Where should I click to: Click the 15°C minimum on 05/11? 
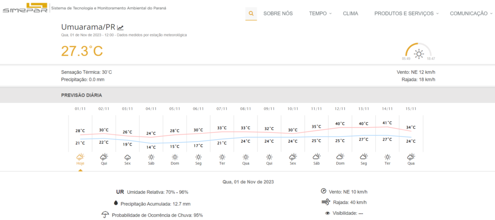pos(175,147)
